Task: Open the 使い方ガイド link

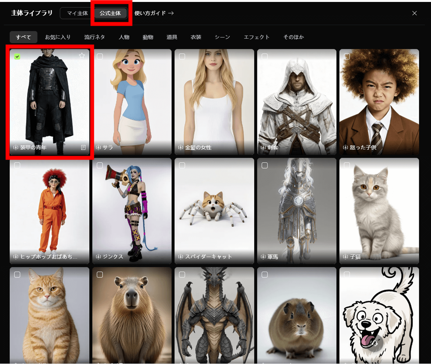Action: point(154,13)
